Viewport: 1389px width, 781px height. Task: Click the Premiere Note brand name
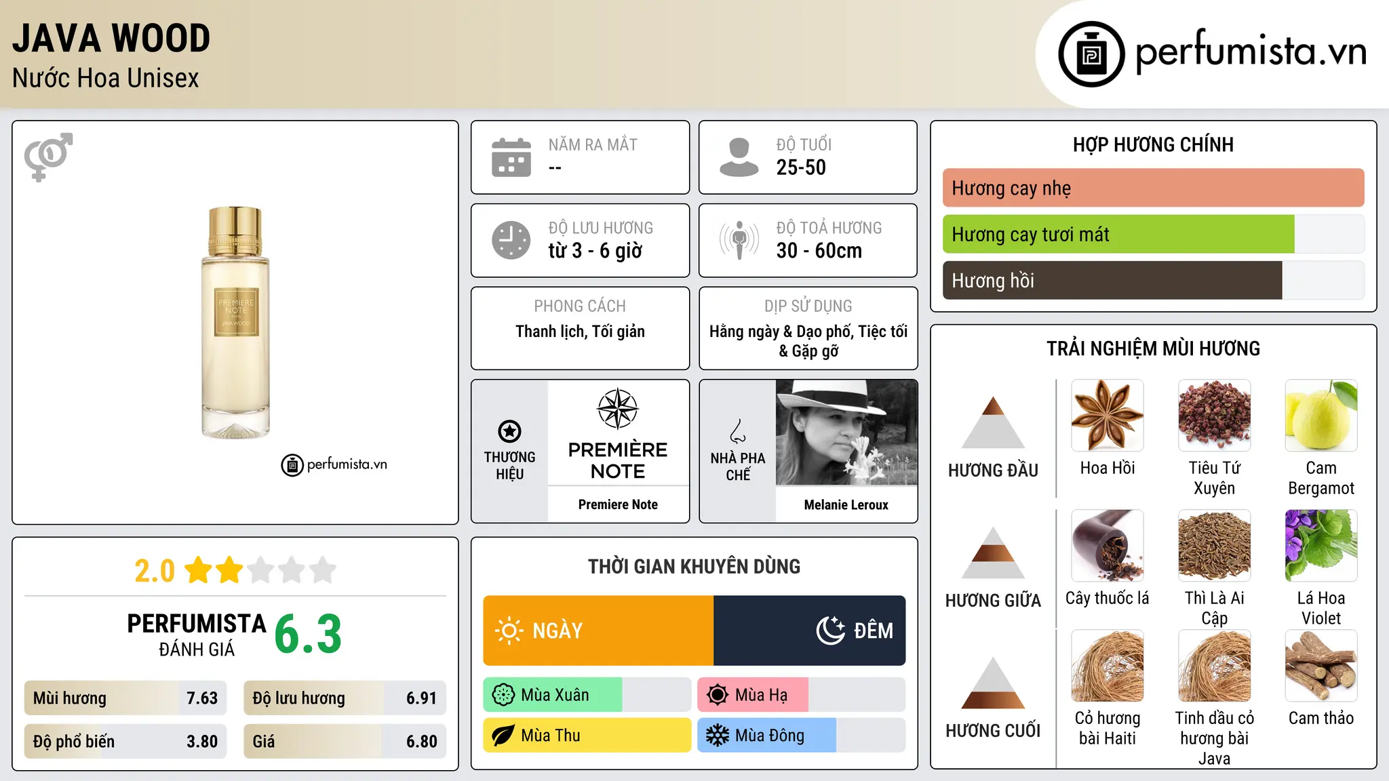point(618,504)
